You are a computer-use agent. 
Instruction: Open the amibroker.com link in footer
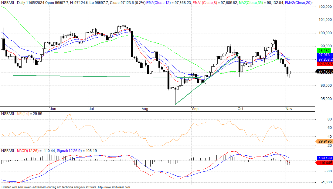[x=114, y=187]
